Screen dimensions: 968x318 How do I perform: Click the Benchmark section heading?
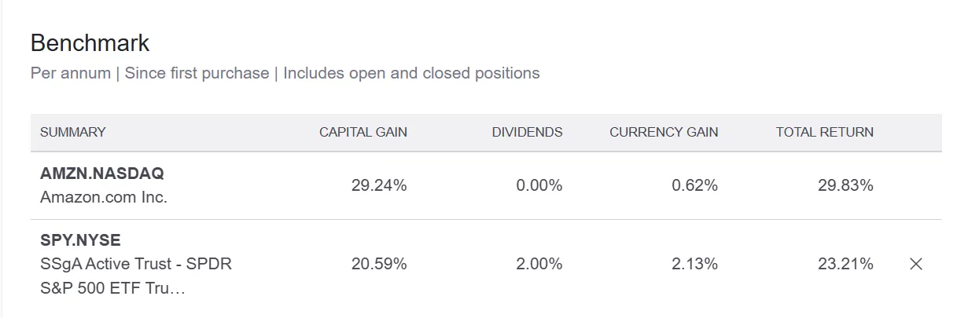point(90,42)
